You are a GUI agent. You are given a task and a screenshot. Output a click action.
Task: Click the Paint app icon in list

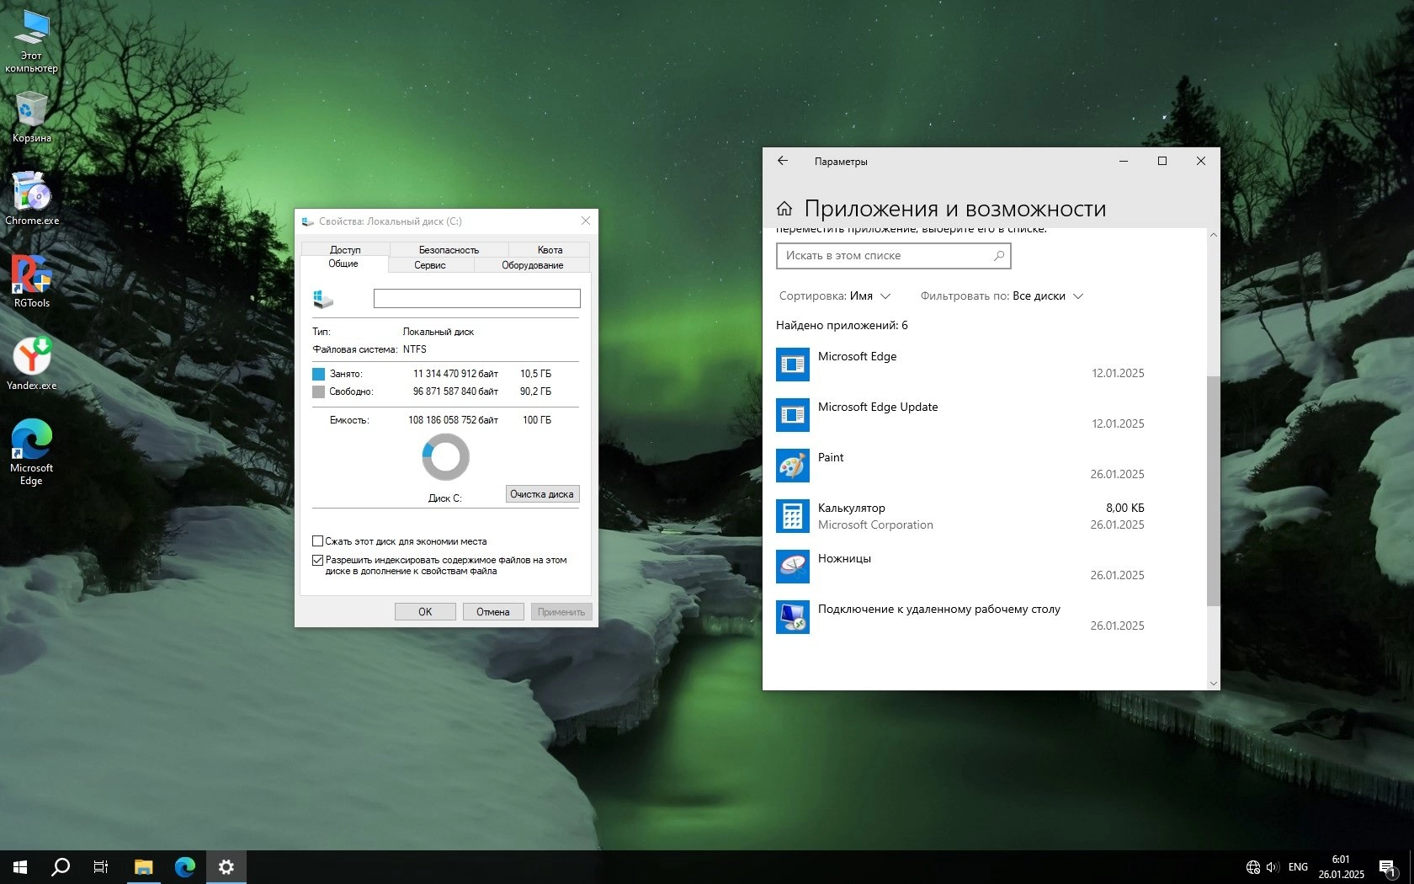792,466
